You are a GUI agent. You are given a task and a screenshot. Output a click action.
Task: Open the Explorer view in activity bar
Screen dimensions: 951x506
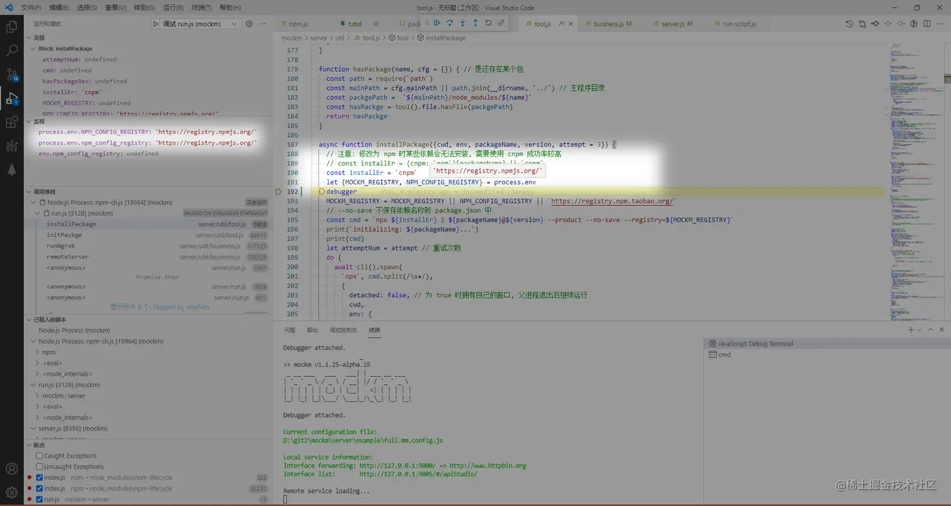pos(11,27)
